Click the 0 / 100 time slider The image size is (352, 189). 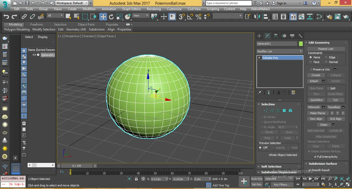77,166
